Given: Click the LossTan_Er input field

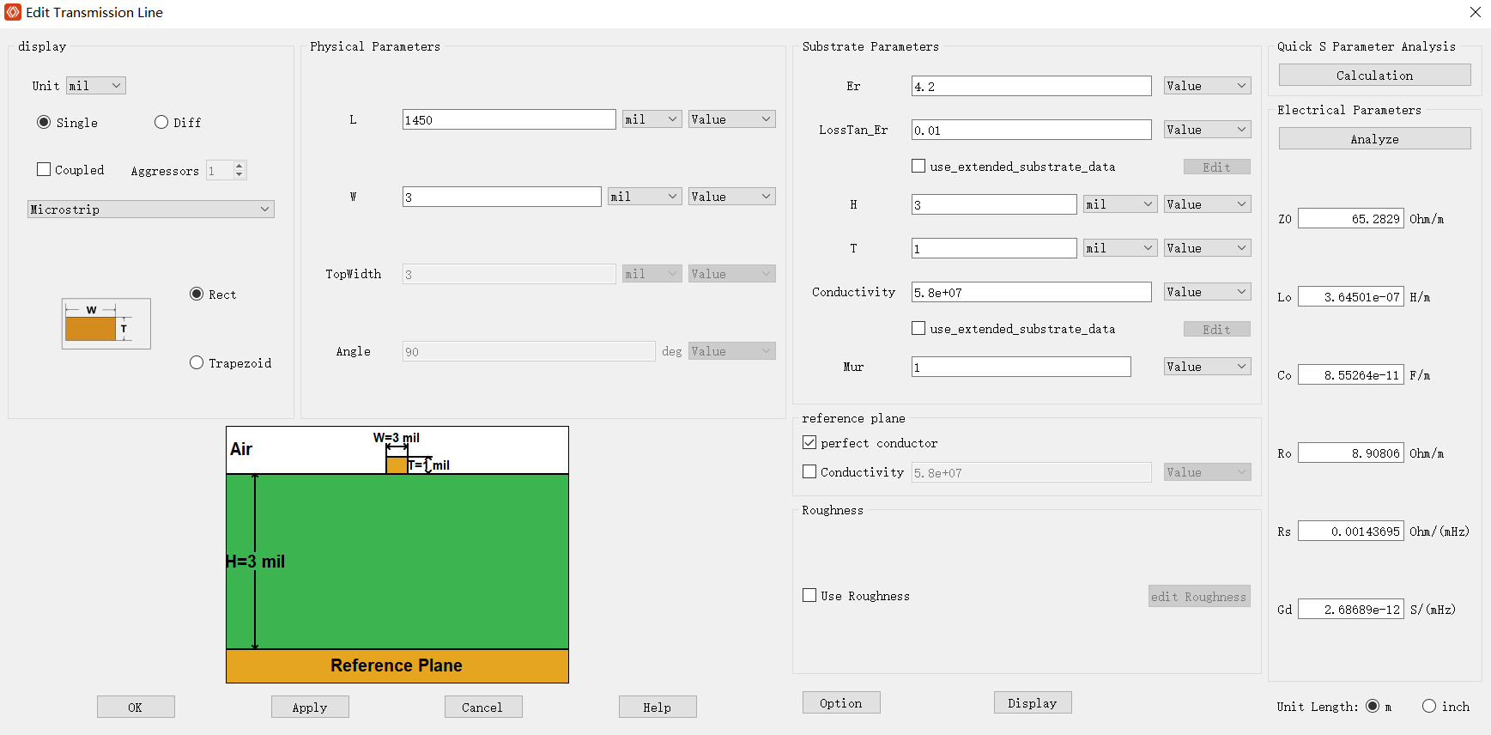Looking at the screenshot, I should click(x=1032, y=130).
